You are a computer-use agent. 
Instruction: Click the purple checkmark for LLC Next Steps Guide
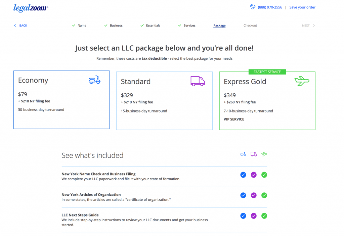pyautogui.click(x=254, y=216)
